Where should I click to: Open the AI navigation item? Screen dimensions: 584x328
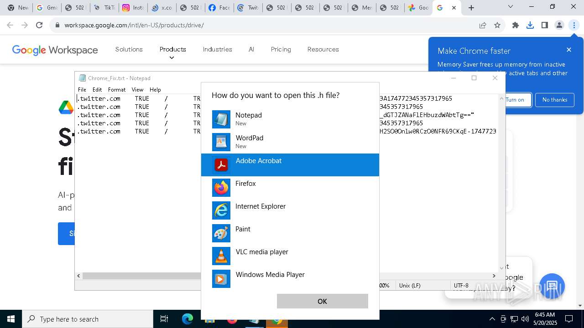(x=251, y=49)
